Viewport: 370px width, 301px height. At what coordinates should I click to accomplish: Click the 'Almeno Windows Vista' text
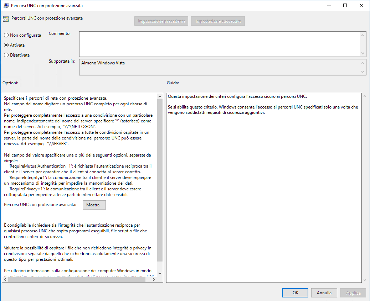(x=103, y=63)
